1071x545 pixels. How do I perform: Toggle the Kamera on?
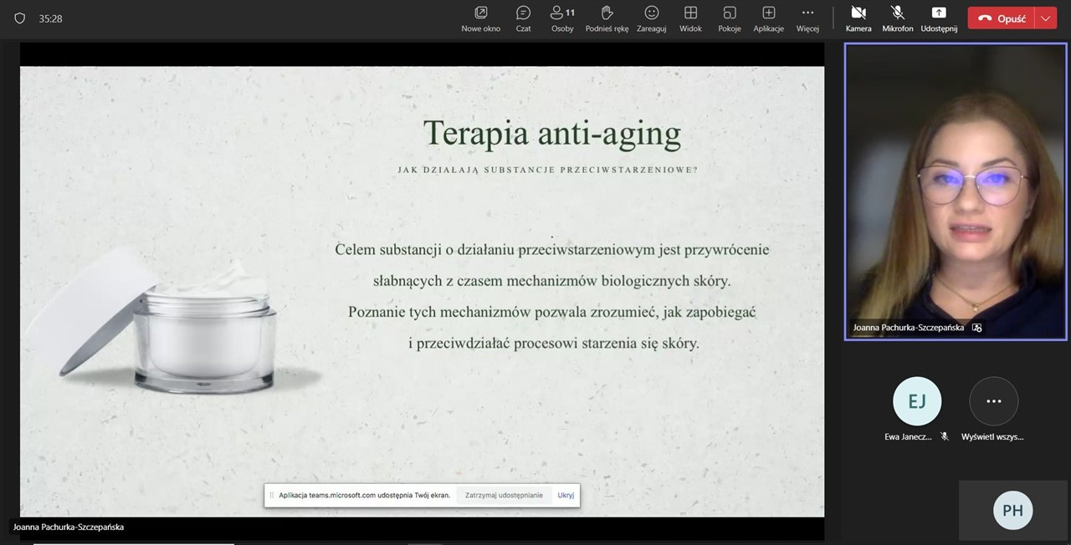[x=858, y=18]
